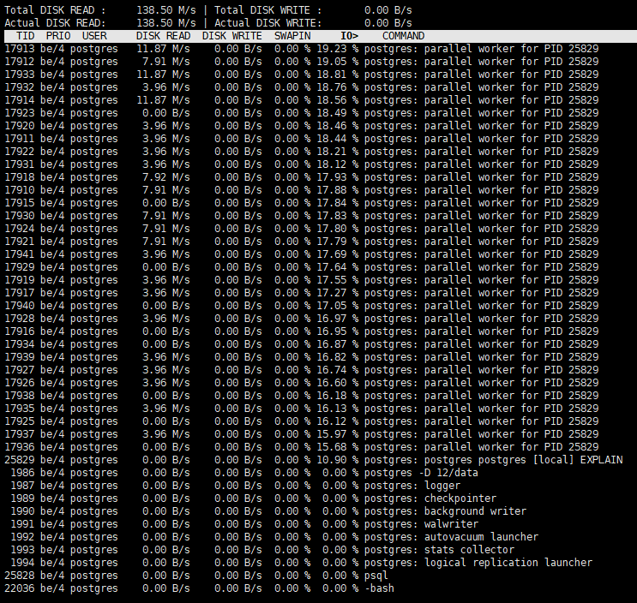The image size is (637, 603).
Task: Select TID 17926 in process list
Action: click(x=20, y=383)
